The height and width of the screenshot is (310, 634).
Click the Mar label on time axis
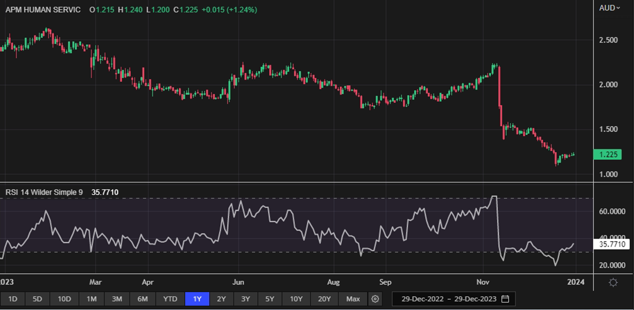click(x=95, y=282)
